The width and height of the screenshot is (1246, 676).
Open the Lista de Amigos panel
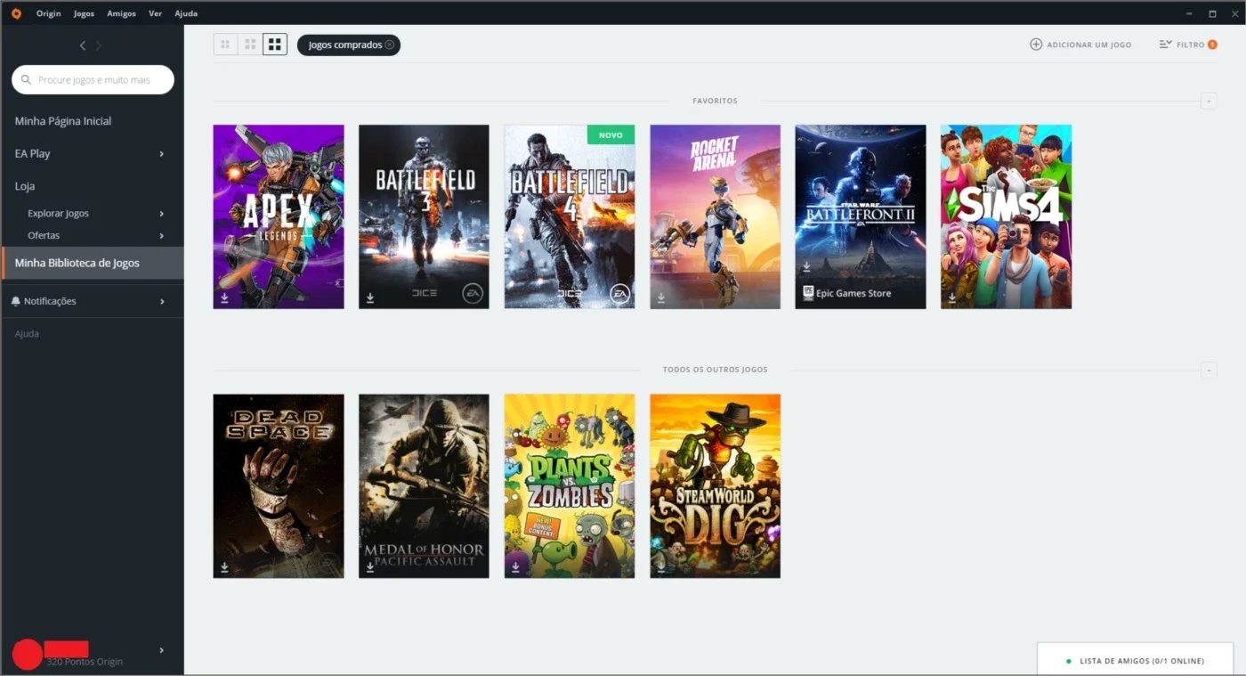1135,661
